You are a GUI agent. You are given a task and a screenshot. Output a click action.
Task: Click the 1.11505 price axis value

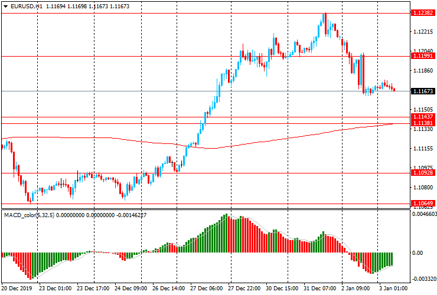coord(423,110)
